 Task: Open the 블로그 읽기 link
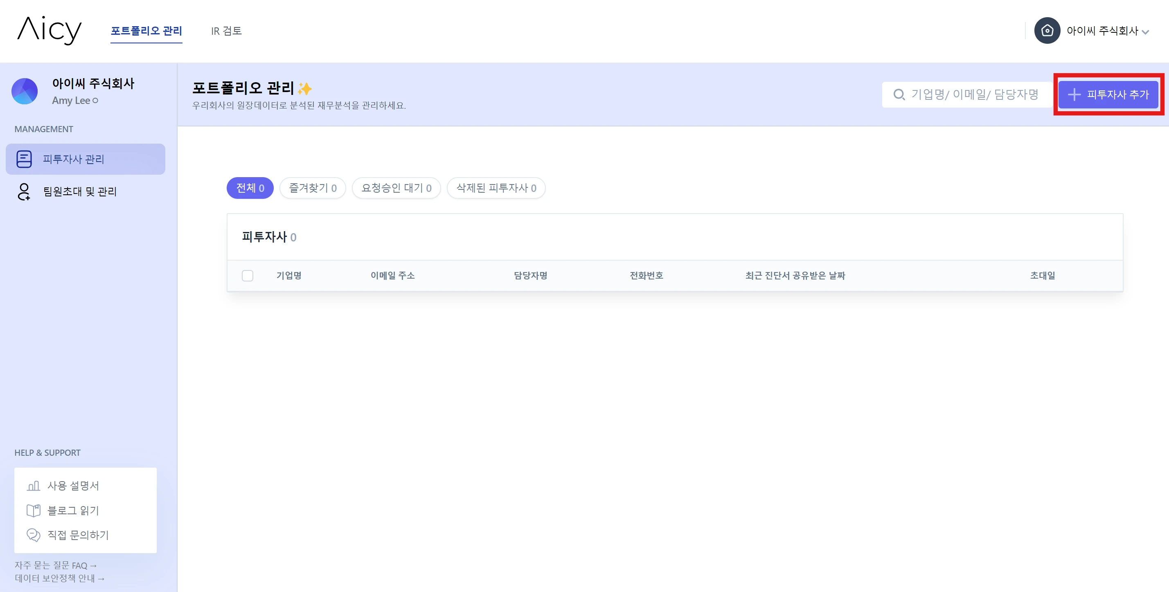tap(73, 510)
